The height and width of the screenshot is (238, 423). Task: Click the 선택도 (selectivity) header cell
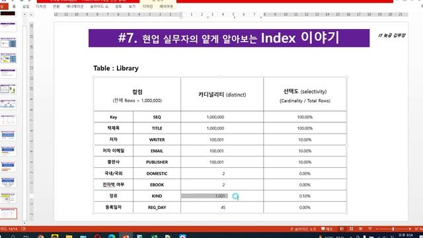point(305,94)
